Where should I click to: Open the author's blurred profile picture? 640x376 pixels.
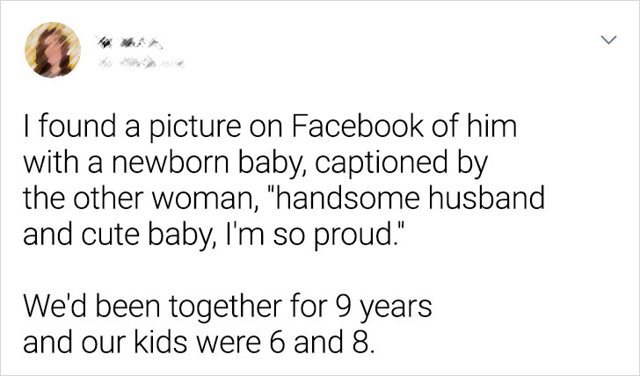(x=53, y=50)
